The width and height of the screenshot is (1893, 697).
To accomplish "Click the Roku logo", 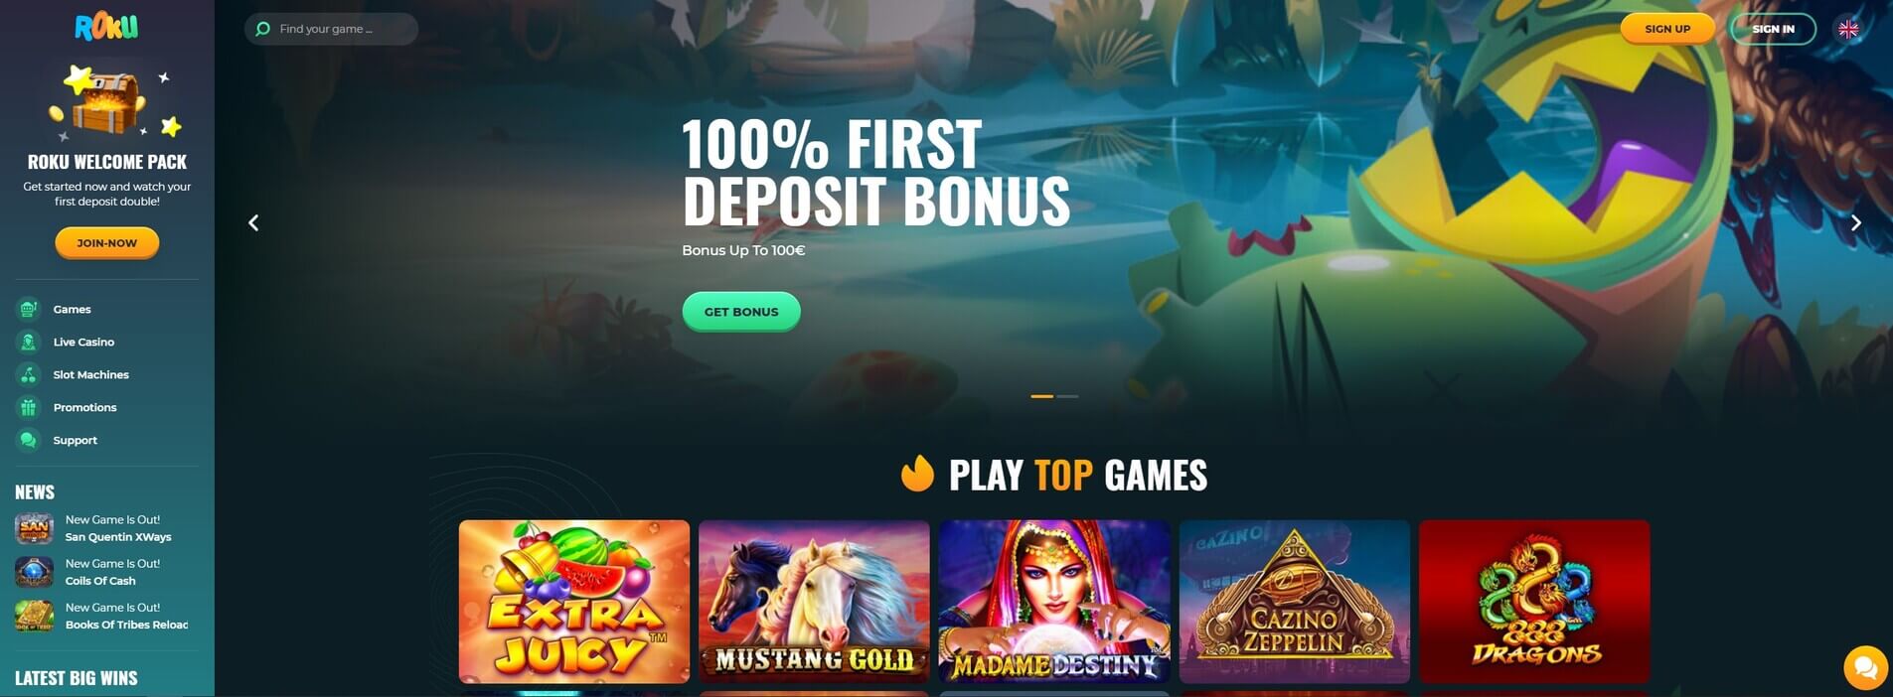I will pyautogui.click(x=106, y=27).
